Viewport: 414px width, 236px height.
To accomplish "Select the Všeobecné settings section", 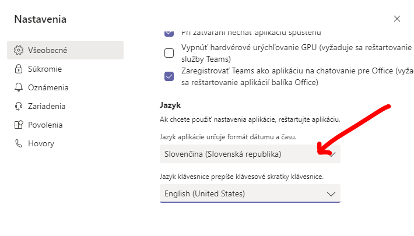I will [x=65, y=50].
